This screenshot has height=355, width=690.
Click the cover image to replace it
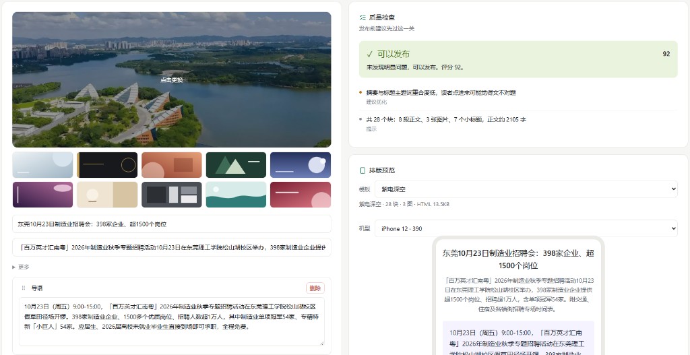[x=172, y=79]
